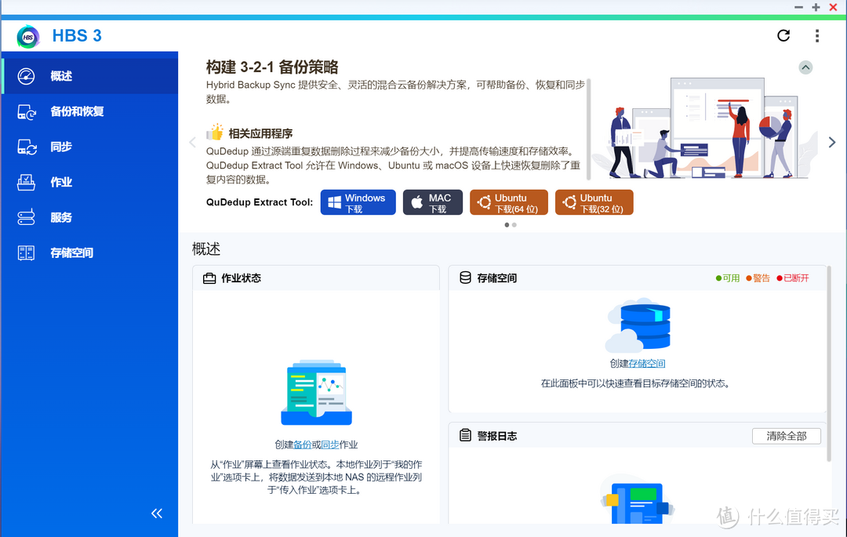
Task: Toggle the 警告 status filter
Action: [758, 278]
